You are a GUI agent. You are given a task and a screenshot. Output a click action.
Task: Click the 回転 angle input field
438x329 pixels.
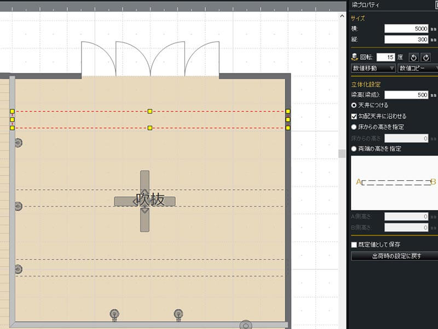click(x=385, y=57)
